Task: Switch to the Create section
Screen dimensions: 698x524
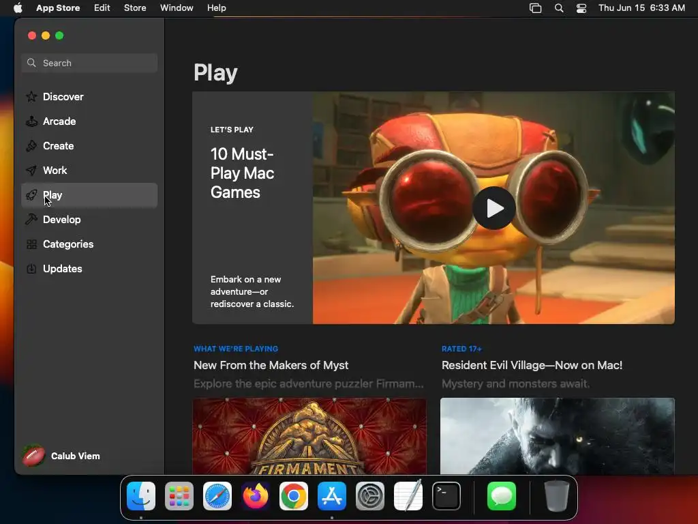Action: pyautogui.click(x=89, y=146)
